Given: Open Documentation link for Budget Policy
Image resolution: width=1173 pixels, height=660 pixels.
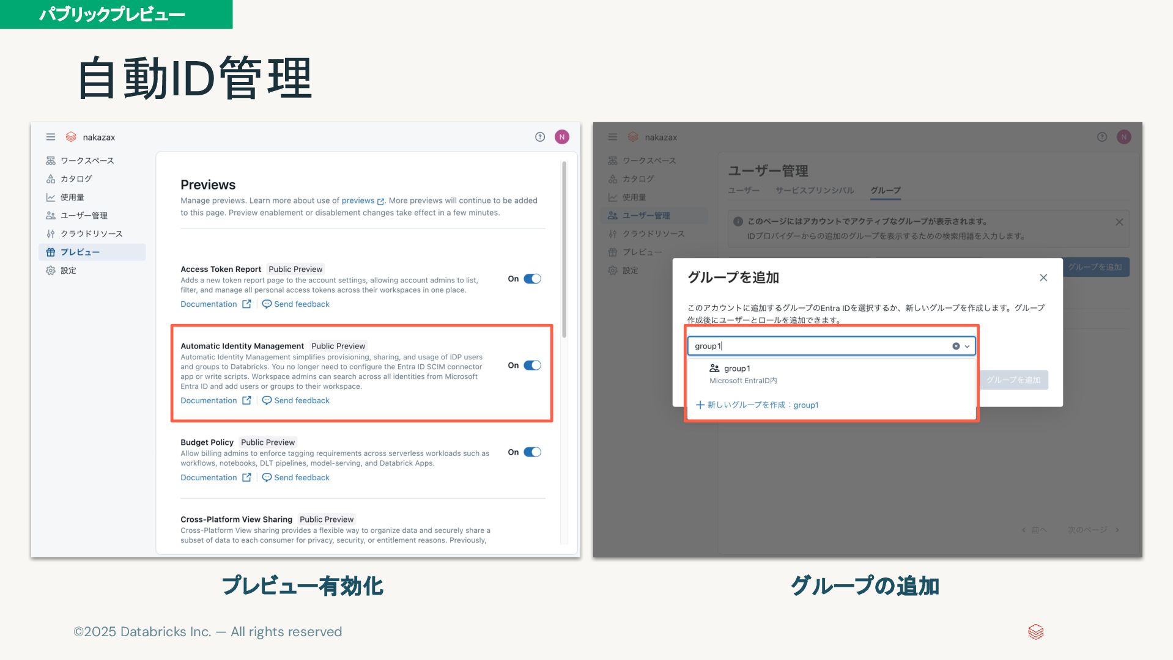Looking at the screenshot, I should coord(209,478).
